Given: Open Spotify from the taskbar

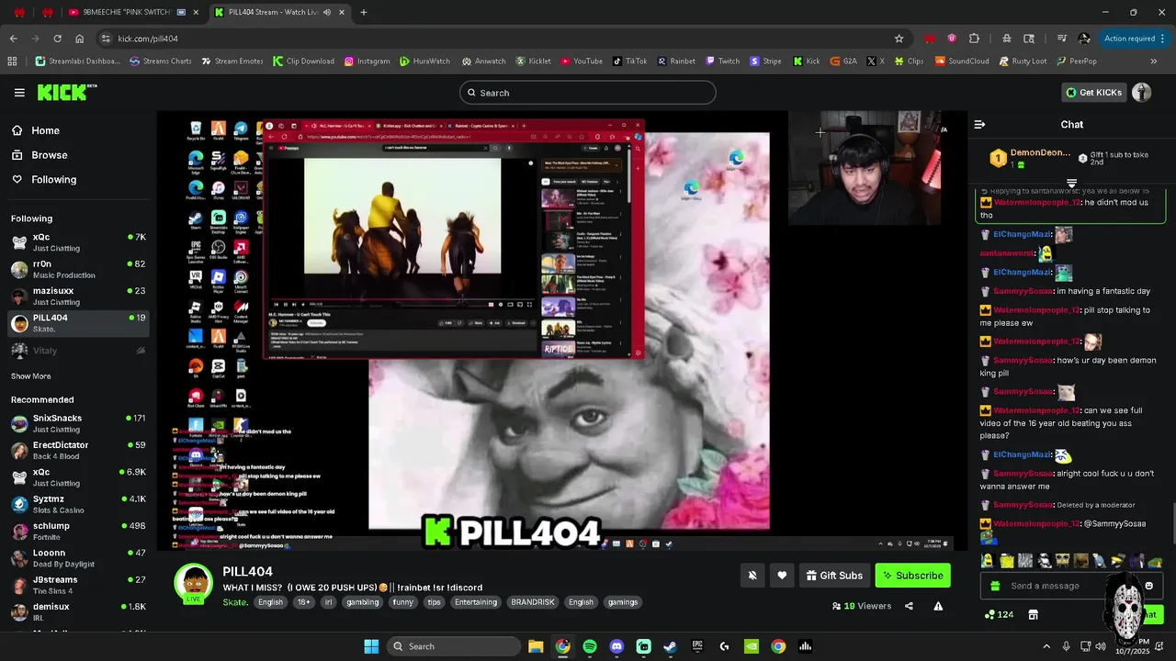Looking at the screenshot, I should click(x=590, y=646).
